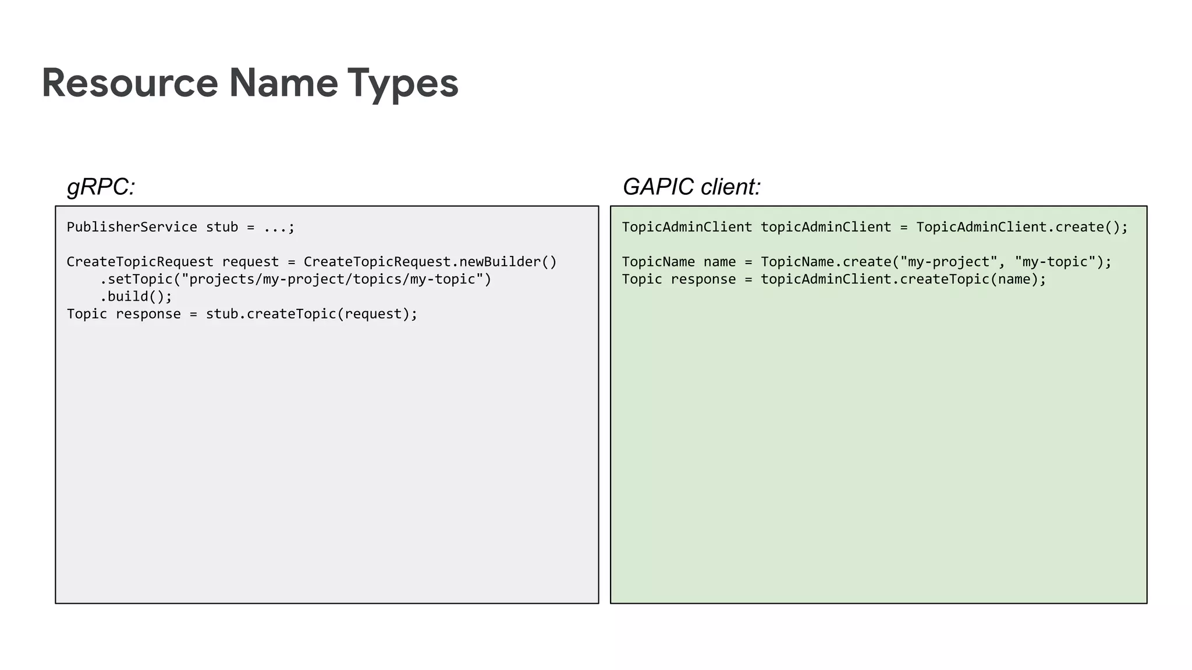Click the line 'PublisherService stub = ...;'
This screenshot has height=670, width=1192.
point(181,227)
